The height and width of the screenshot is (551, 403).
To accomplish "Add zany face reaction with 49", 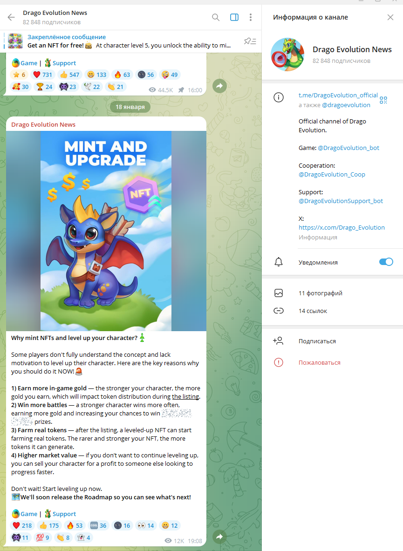I will tap(170, 75).
